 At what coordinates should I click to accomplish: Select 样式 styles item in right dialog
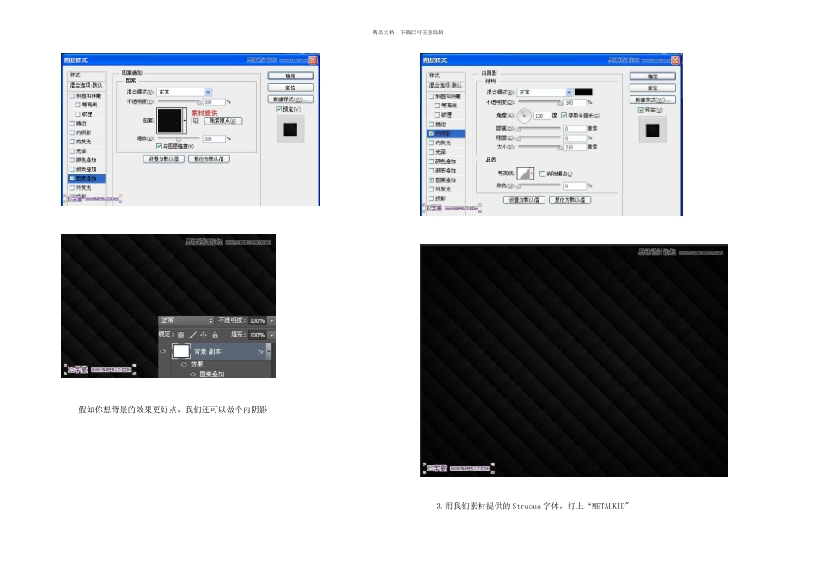[446, 76]
